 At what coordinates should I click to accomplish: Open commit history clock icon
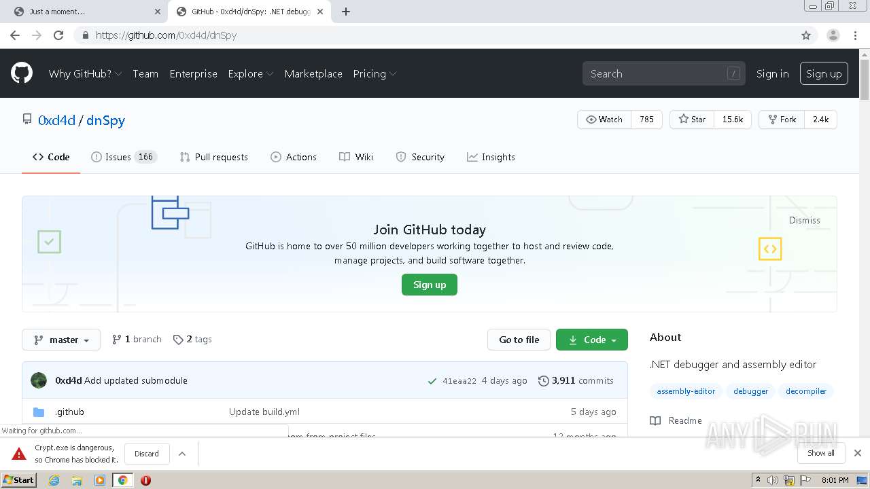543,381
